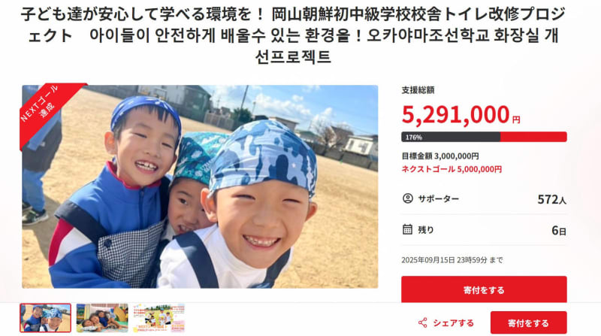Click the 176% funding progress bar

point(484,137)
